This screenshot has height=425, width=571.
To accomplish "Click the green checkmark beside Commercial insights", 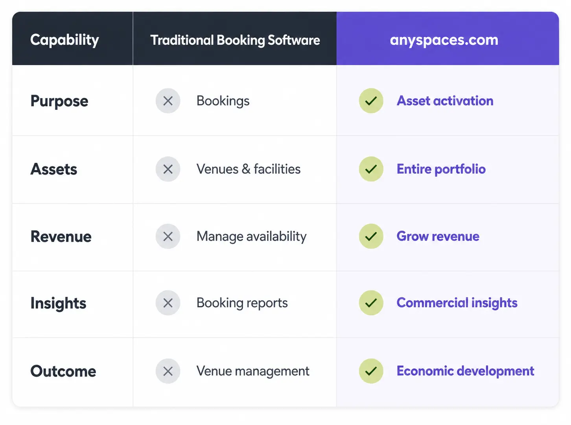I will [x=371, y=303].
